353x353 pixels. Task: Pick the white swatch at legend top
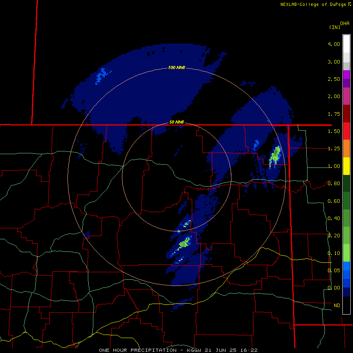point(346,44)
